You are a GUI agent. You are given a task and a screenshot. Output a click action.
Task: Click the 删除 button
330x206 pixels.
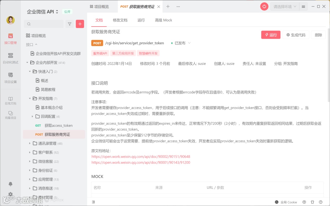pyautogui.click(x=318, y=35)
